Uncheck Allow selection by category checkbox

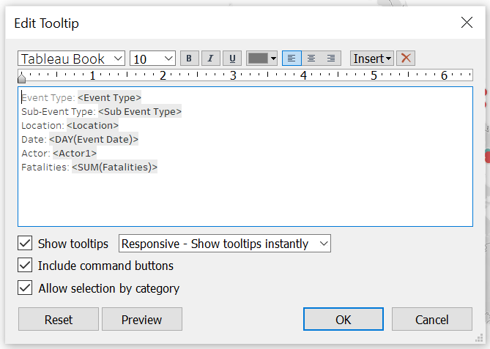click(x=25, y=288)
